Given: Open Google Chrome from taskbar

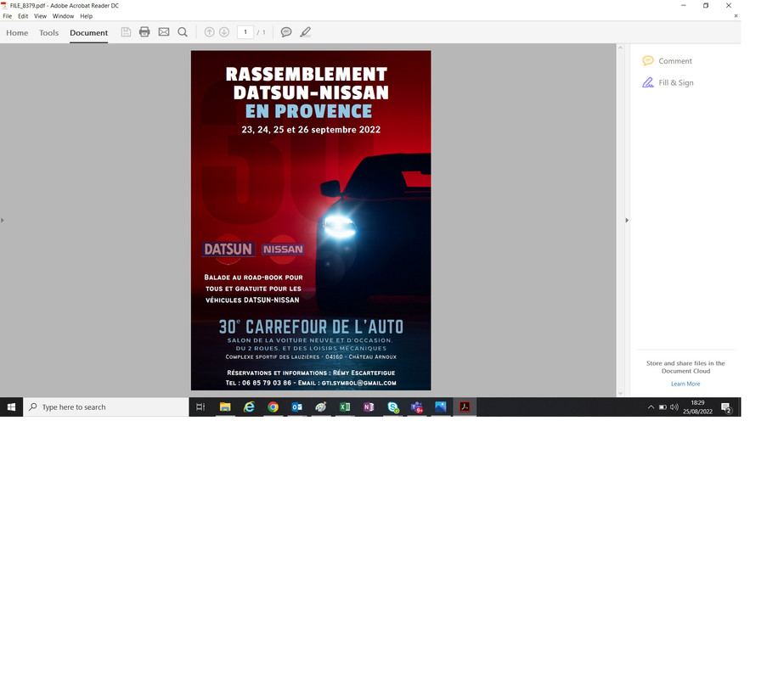Looking at the screenshot, I should 273,407.
